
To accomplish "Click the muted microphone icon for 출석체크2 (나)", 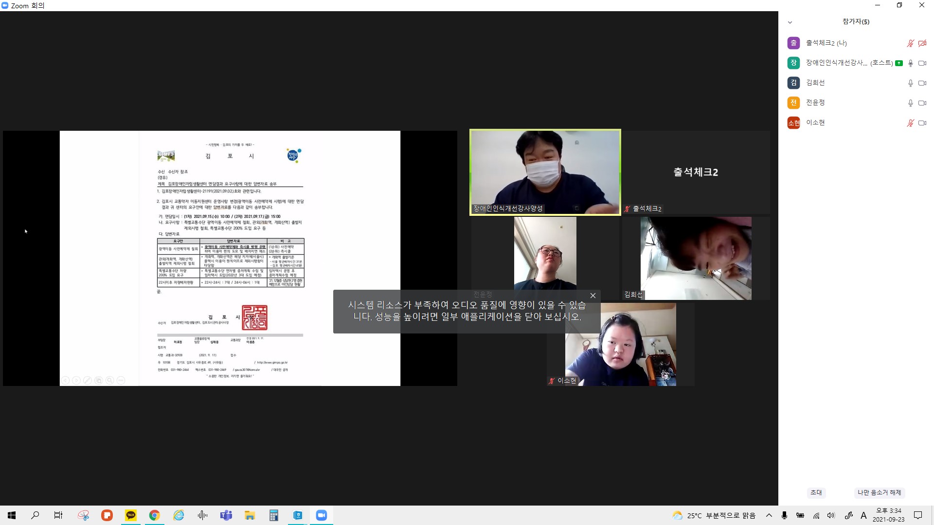I will click(x=910, y=43).
